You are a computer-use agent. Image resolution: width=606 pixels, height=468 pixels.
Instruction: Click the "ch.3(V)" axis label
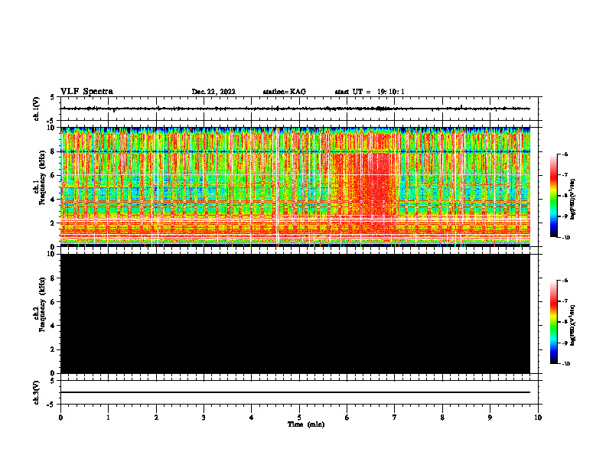(x=36, y=392)
